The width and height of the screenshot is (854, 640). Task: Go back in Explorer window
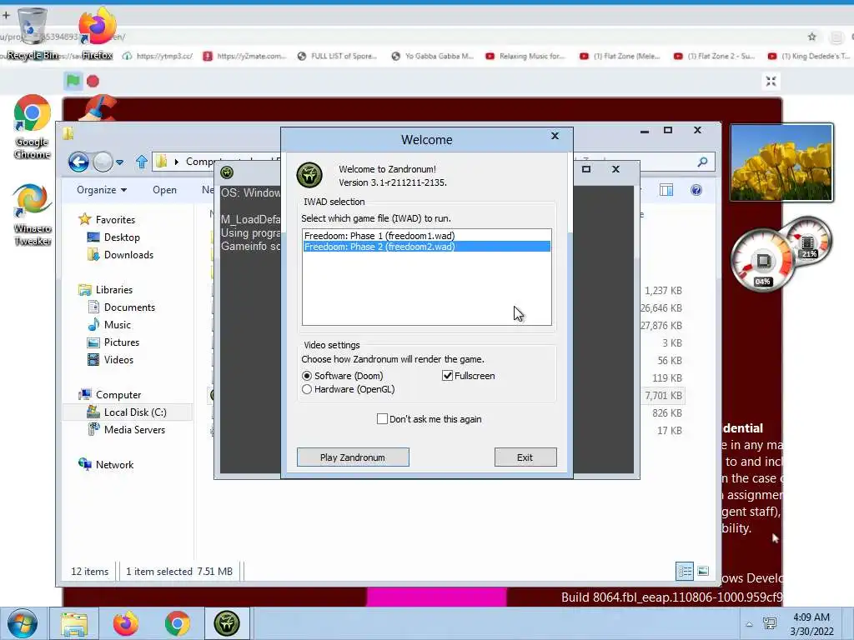tap(78, 162)
